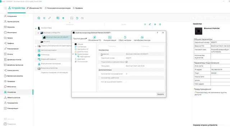Open Поддержка at the sidebar bottom
Screen dimensions: 230x129
click(10, 124)
